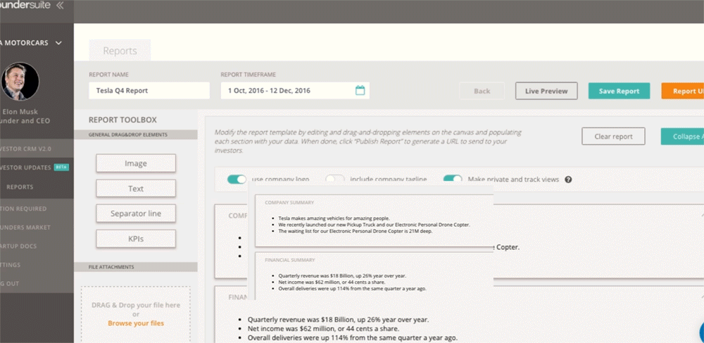Image resolution: width=704 pixels, height=343 pixels.
Task: Click the Live Preview button
Action: (x=546, y=91)
